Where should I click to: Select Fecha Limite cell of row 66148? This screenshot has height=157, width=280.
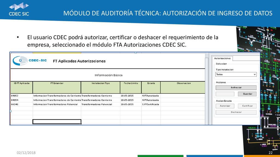(131, 104)
